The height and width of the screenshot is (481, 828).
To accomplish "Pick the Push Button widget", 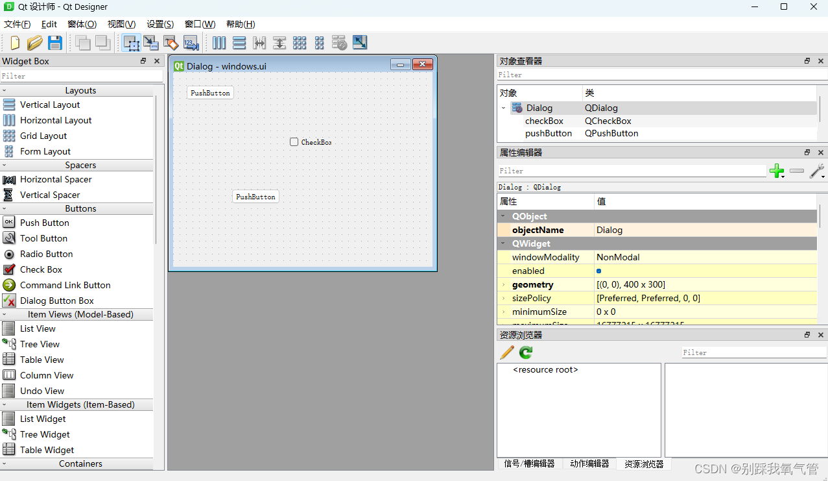I will 44,223.
